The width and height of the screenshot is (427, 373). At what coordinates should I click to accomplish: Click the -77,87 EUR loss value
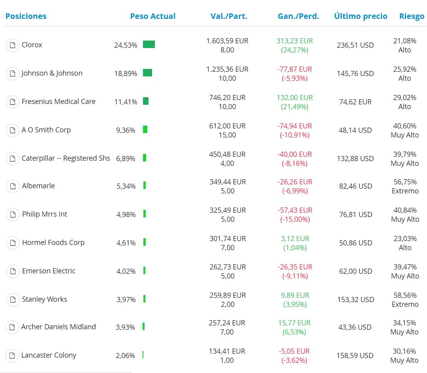295,69
